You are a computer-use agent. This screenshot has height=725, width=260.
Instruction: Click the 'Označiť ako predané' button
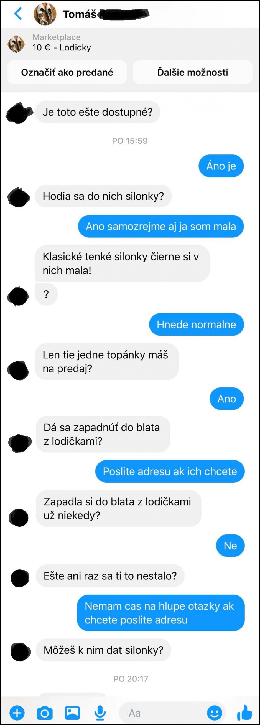(x=67, y=72)
